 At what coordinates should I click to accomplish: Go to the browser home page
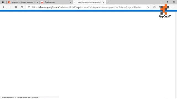22,7
